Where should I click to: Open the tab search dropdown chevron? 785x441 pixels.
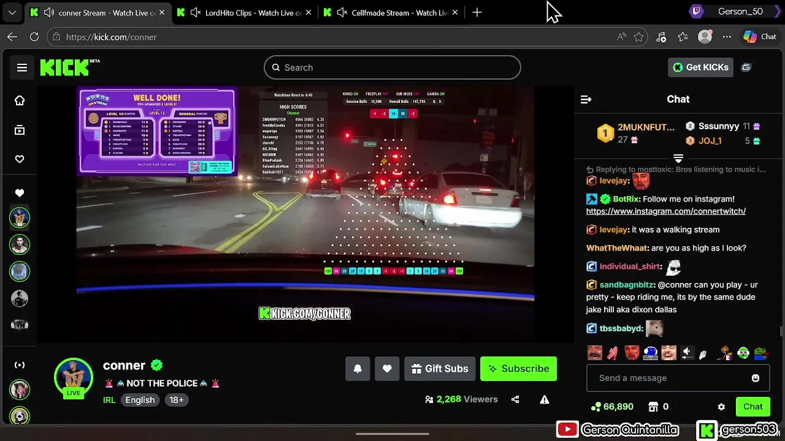[12, 12]
